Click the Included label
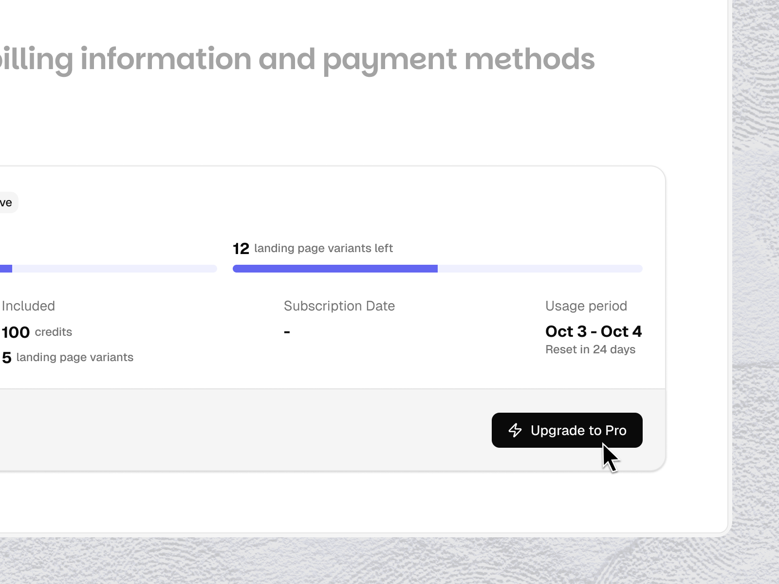The width and height of the screenshot is (779, 584). [x=28, y=306]
